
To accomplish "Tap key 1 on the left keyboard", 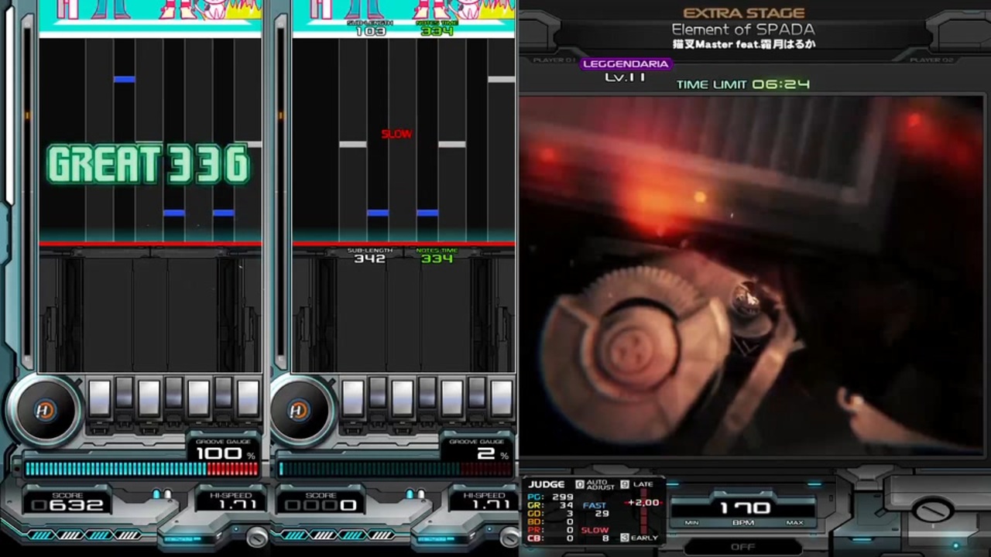I will 99,398.
